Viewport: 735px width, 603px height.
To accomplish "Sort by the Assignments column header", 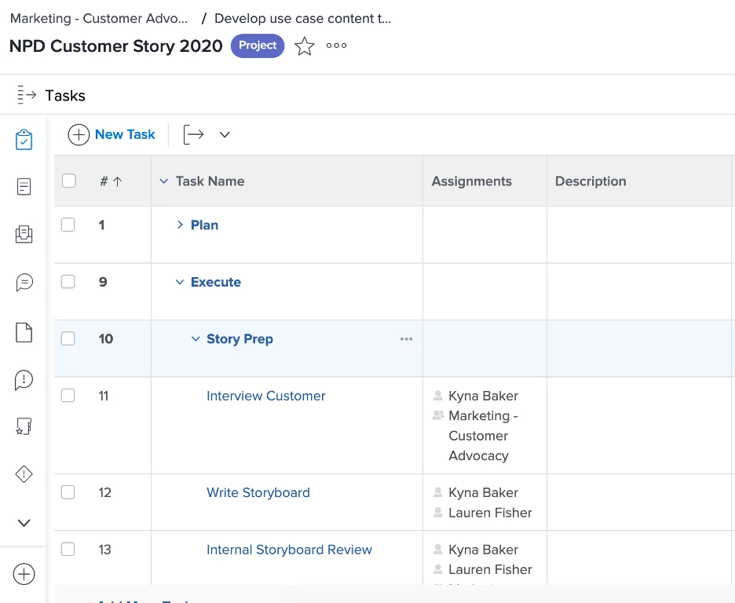I will click(x=471, y=181).
